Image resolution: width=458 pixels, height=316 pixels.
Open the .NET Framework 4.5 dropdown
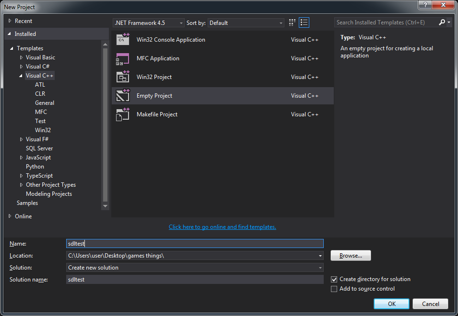click(149, 23)
